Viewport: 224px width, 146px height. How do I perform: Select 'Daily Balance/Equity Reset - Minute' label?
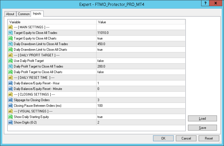pos(38,89)
